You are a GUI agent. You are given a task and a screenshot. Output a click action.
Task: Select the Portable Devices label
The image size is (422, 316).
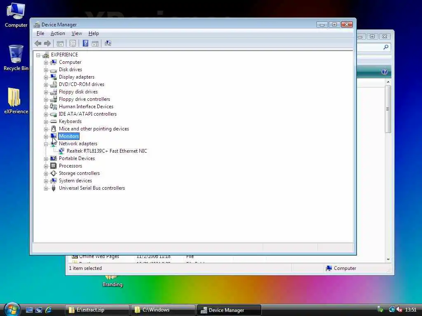(x=77, y=158)
